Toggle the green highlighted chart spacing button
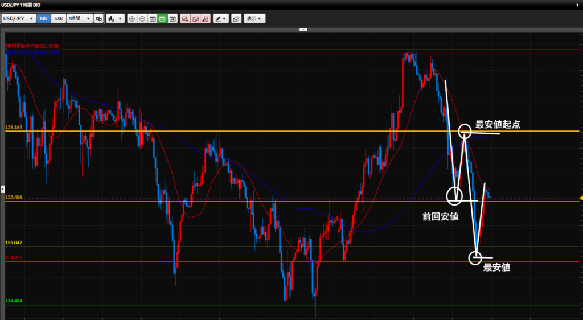Image resolution: width=583 pixels, height=320 pixels. (x=162, y=19)
